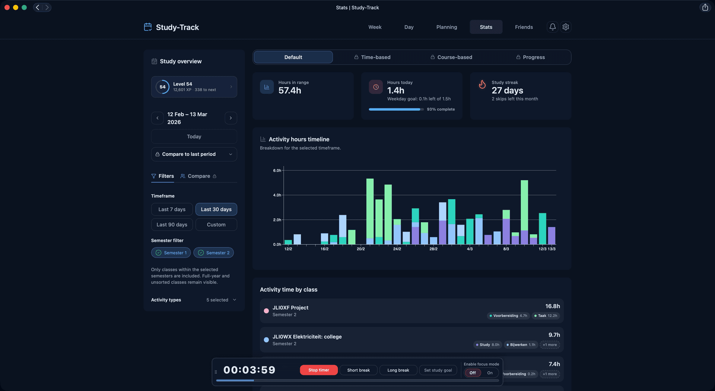Go to next date range arrow
This screenshot has height=391, width=715.
[231, 118]
